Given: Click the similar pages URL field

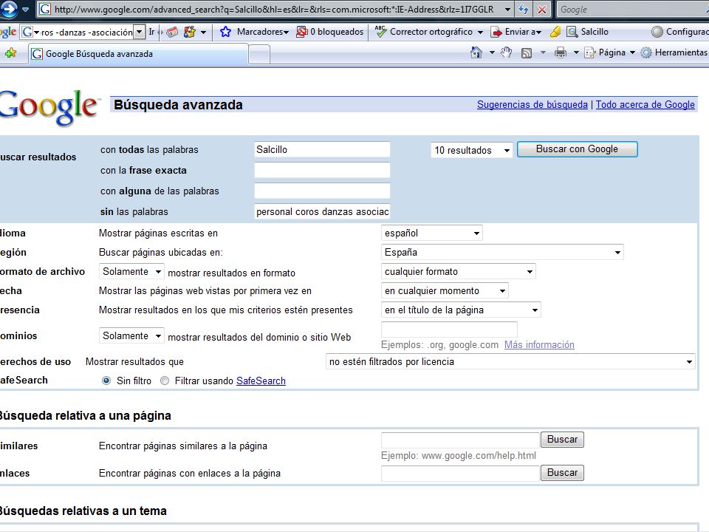Looking at the screenshot, I should tap(460, 440).
